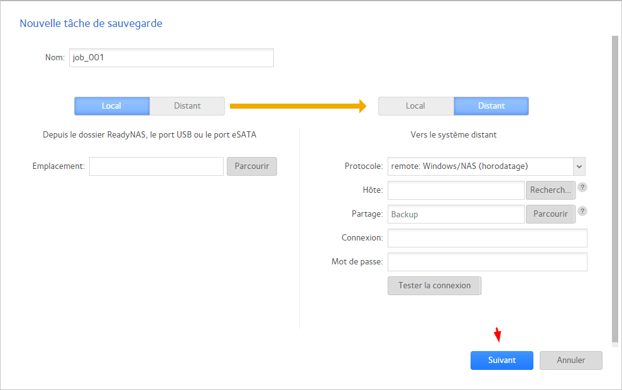Click the Partage field containing Backup
Screen dimensions: 622x390
(x=456, y=214)
